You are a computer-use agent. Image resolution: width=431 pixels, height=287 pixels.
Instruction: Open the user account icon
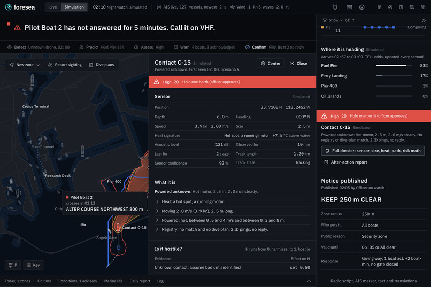click(x=361, y=7)
